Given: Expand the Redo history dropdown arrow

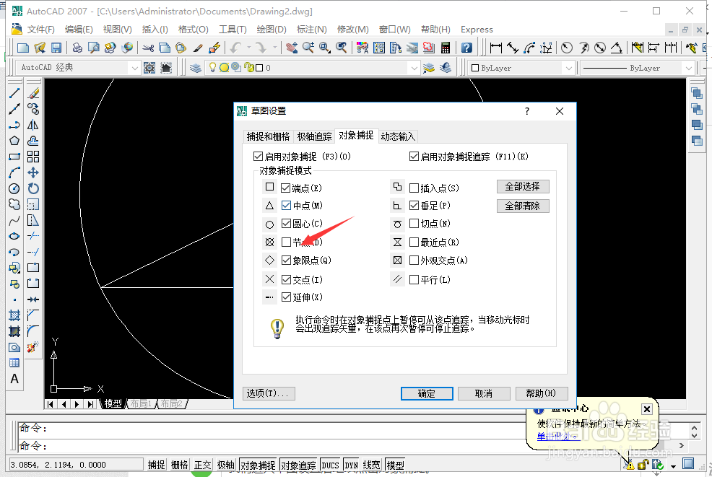Looking at the screenshot, I should click(274, 47).
